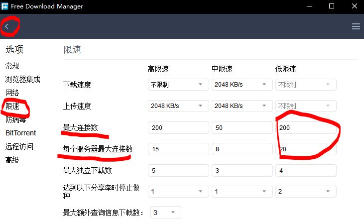Image resolution: width=364 pixels, height=219 pixels.
Task: Open 高限速 share ratio dropdown
Action: point(178,192)
